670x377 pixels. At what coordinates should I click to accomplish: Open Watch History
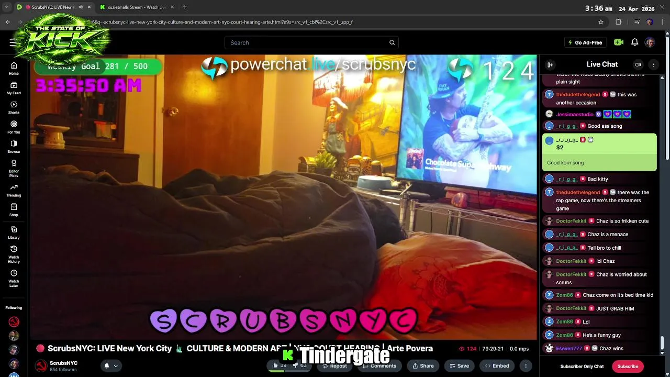pos(14,254)
